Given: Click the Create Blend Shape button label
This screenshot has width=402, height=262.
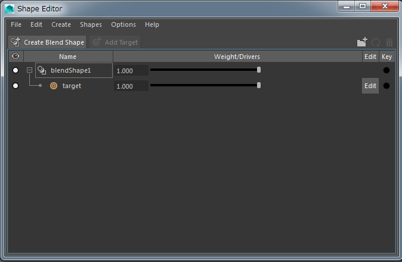Looking at the screenshot, I should pos(54,42).
